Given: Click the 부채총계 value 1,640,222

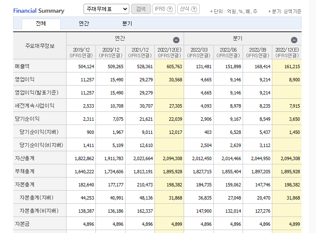Looking at the screenshot, I should tap(84, 172).
